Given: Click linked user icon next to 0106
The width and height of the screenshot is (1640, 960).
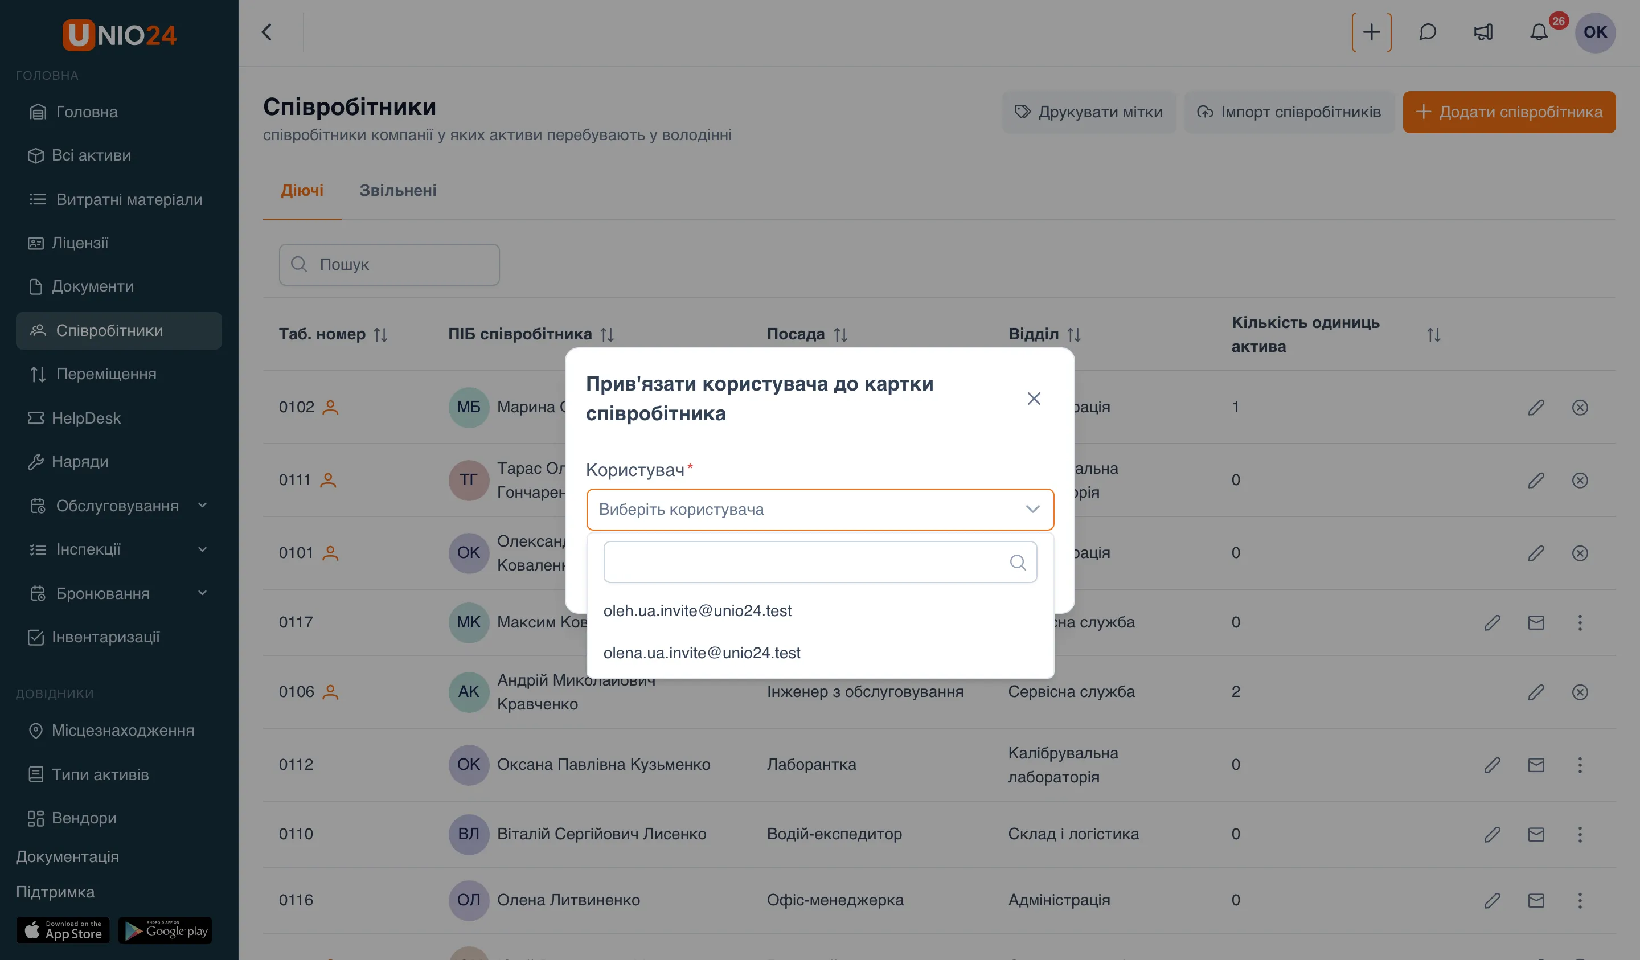Looking at the screenshot, I should [331, 692].
